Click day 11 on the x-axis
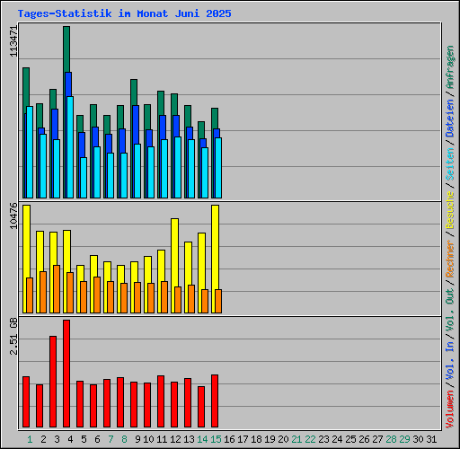Viewport: 460px width, 449px height. click(x=162, y=439)
